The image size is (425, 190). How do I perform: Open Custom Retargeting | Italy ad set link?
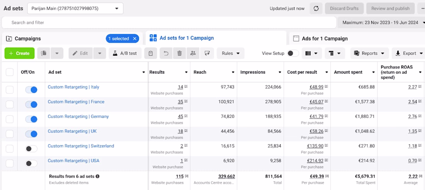click(73, 87)
